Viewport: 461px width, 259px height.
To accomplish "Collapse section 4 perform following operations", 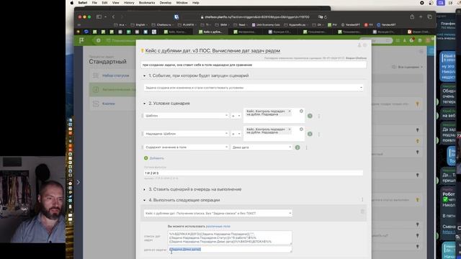I will (144, 200).
